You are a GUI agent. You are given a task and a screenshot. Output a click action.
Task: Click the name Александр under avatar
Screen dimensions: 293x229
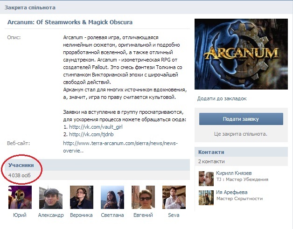click(51, 215)
